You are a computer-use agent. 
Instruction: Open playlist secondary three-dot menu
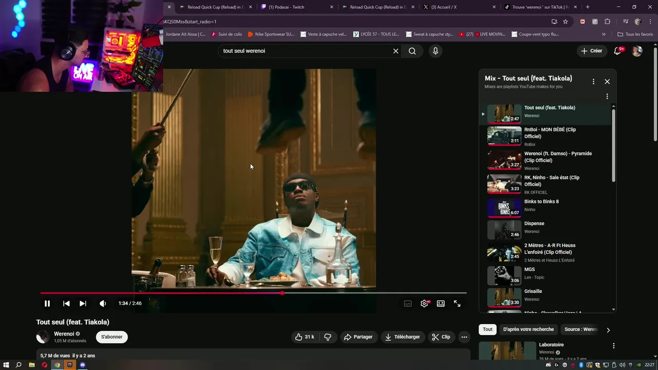point(607,96)
